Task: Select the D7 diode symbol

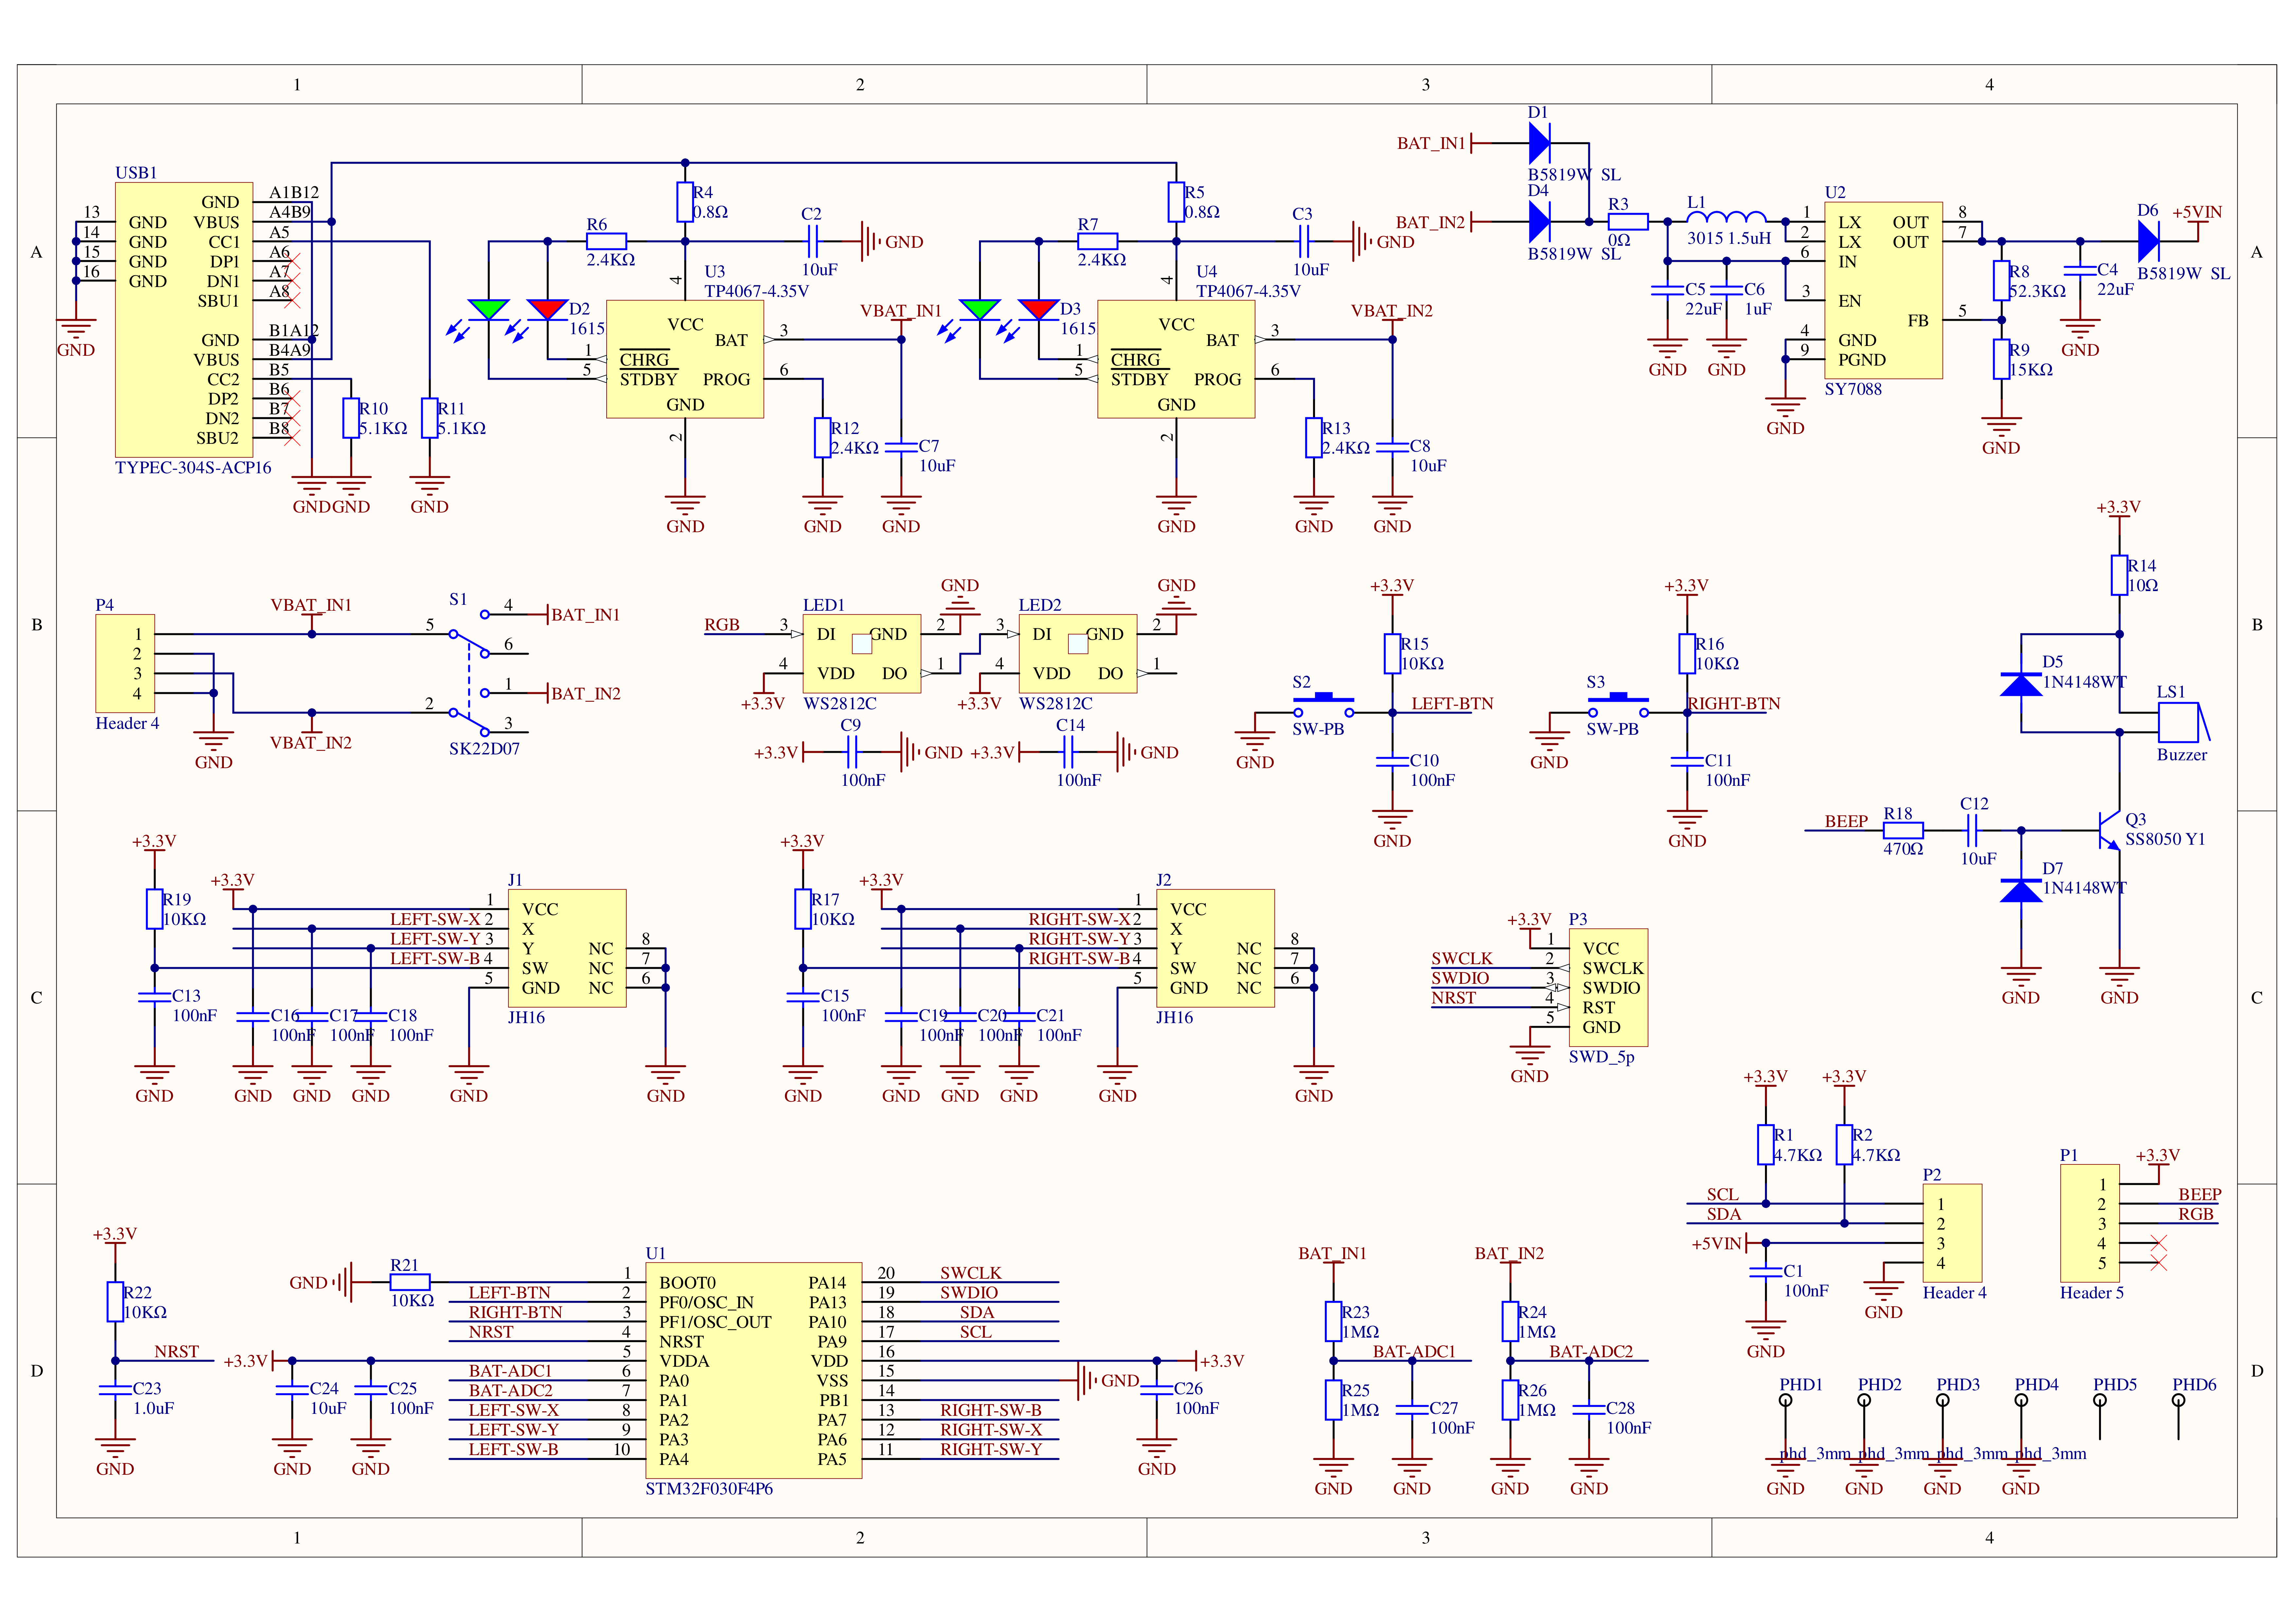Action: pos(2021,890)
